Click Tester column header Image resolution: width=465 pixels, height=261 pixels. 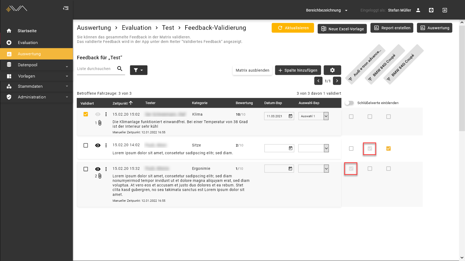150,103
